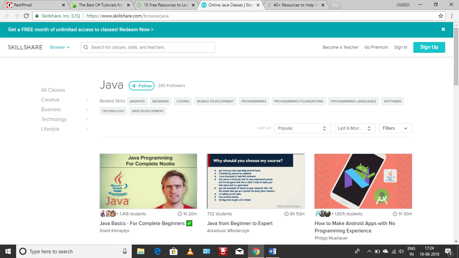Open Mail app from taskbar

point(240,251)
